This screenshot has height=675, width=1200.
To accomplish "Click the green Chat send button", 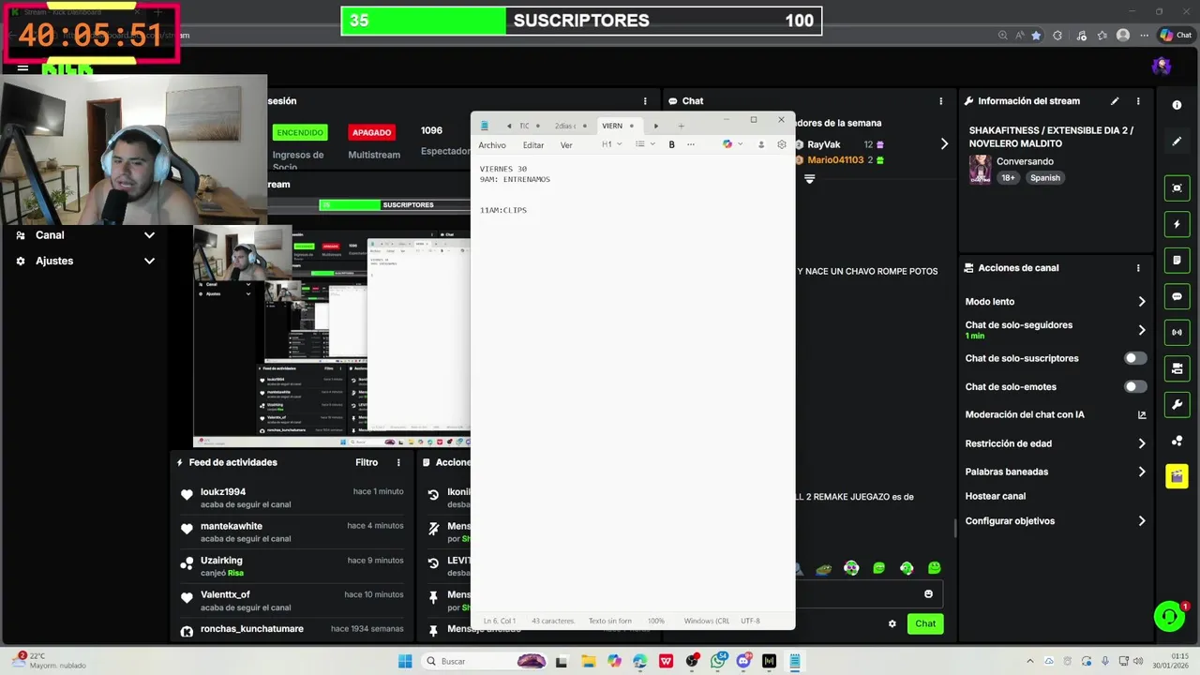I will [925, 623].
